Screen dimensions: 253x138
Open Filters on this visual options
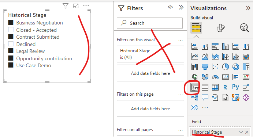(181, 41)
